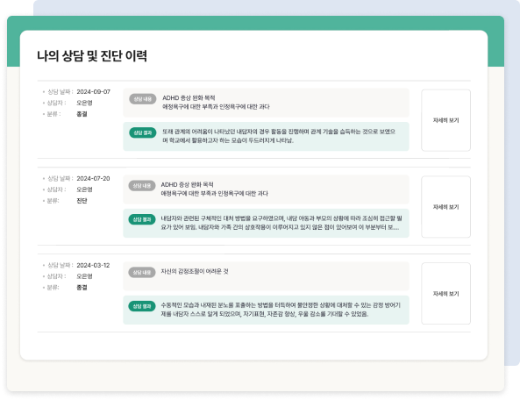Click counselor name 오은영 in 2024-09-07 record
The height and width of the screenshot is (400, 520).
[x=84, y=103]
